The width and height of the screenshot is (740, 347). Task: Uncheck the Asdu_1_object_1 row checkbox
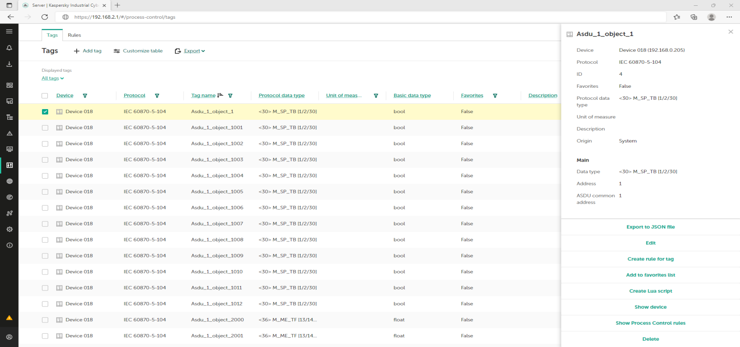point(45,112)
